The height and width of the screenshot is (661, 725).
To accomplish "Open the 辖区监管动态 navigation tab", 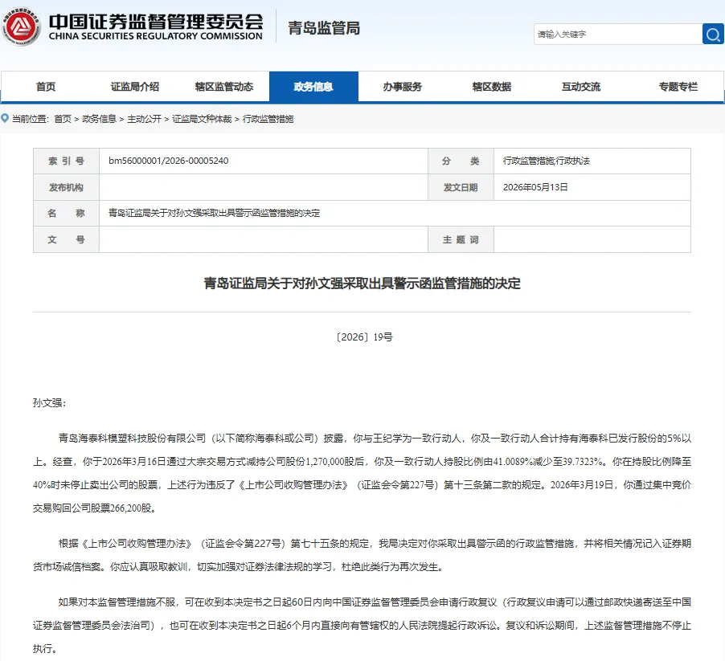I will pyautogui.click(x=224, y=87).
